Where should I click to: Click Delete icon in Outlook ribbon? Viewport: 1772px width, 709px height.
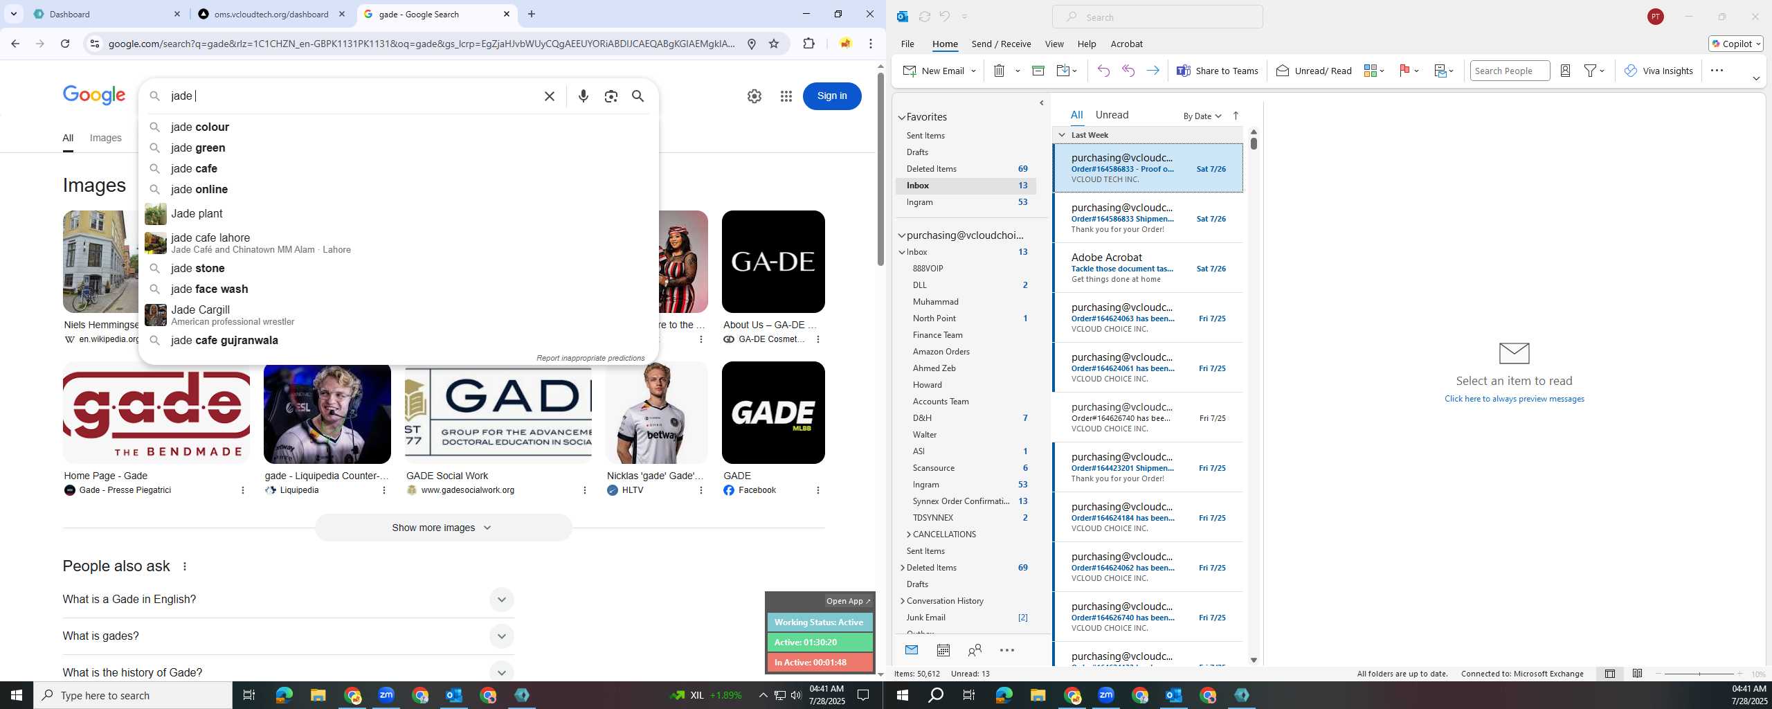pyautogui.click(x=999, y=71)
